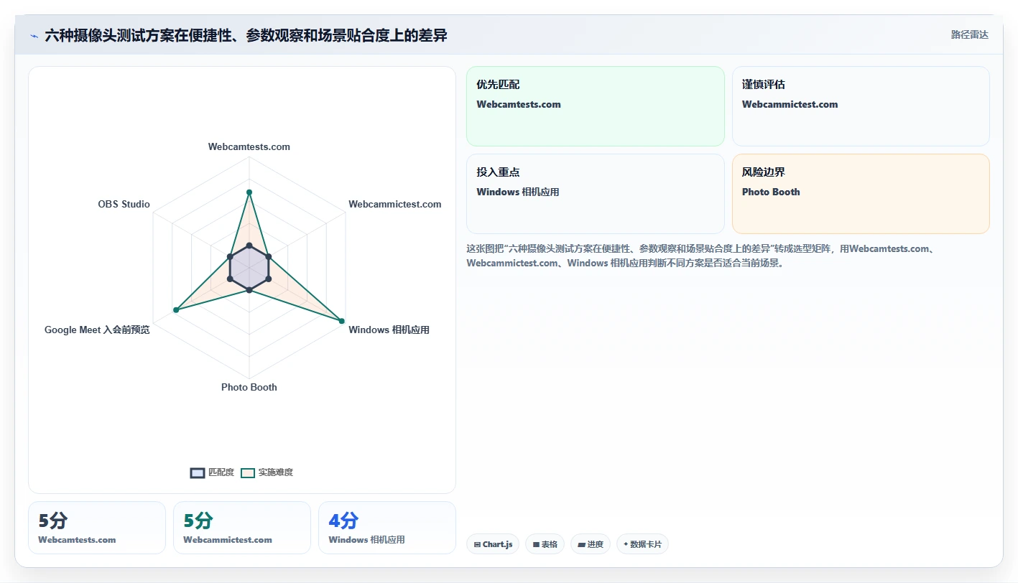Viewport: 1018px width, 583px height.
Task: Open the 风险边界 Photo Booth card
Action: (x=861, y=194)
